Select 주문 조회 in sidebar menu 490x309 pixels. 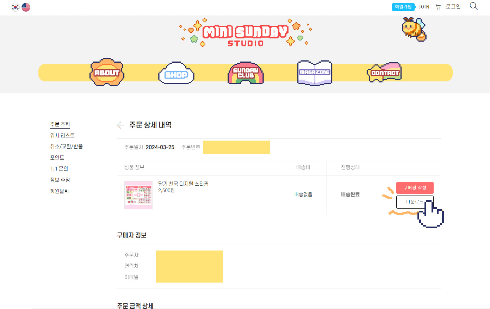[60, 124]
